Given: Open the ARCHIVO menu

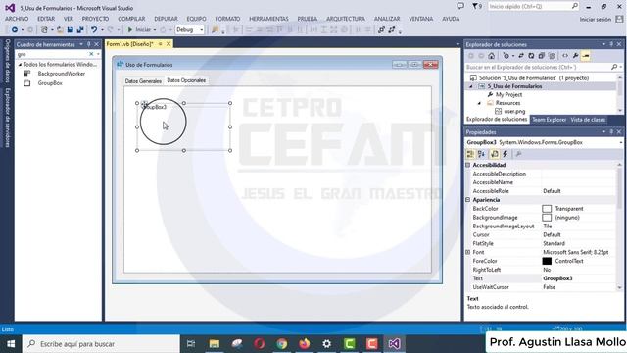Looking at the screenshot, I should (x=17, y=19).
